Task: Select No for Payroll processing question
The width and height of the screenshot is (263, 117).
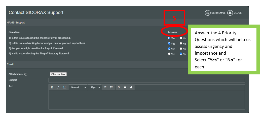Action: click(x=181, y=38)
